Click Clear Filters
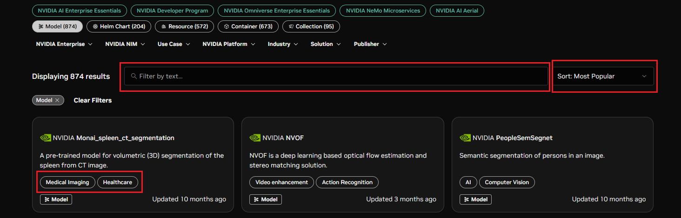The image size is (681, 218). click(x=93, y=100)
